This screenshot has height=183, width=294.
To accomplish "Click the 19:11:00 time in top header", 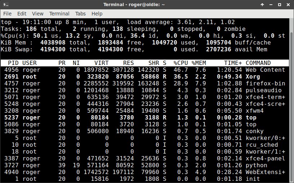I will pyautogui.click(x=36, y=22).
